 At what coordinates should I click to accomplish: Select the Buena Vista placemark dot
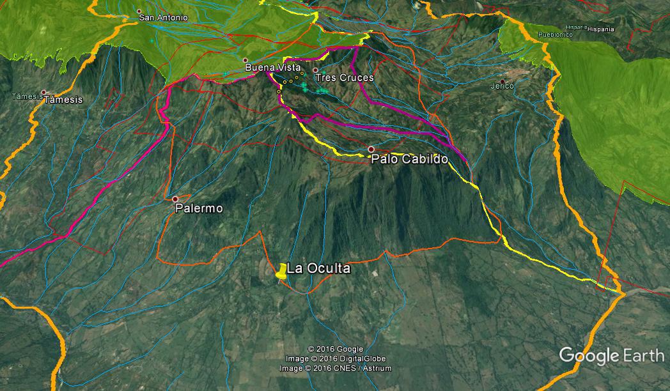point(245,60)
